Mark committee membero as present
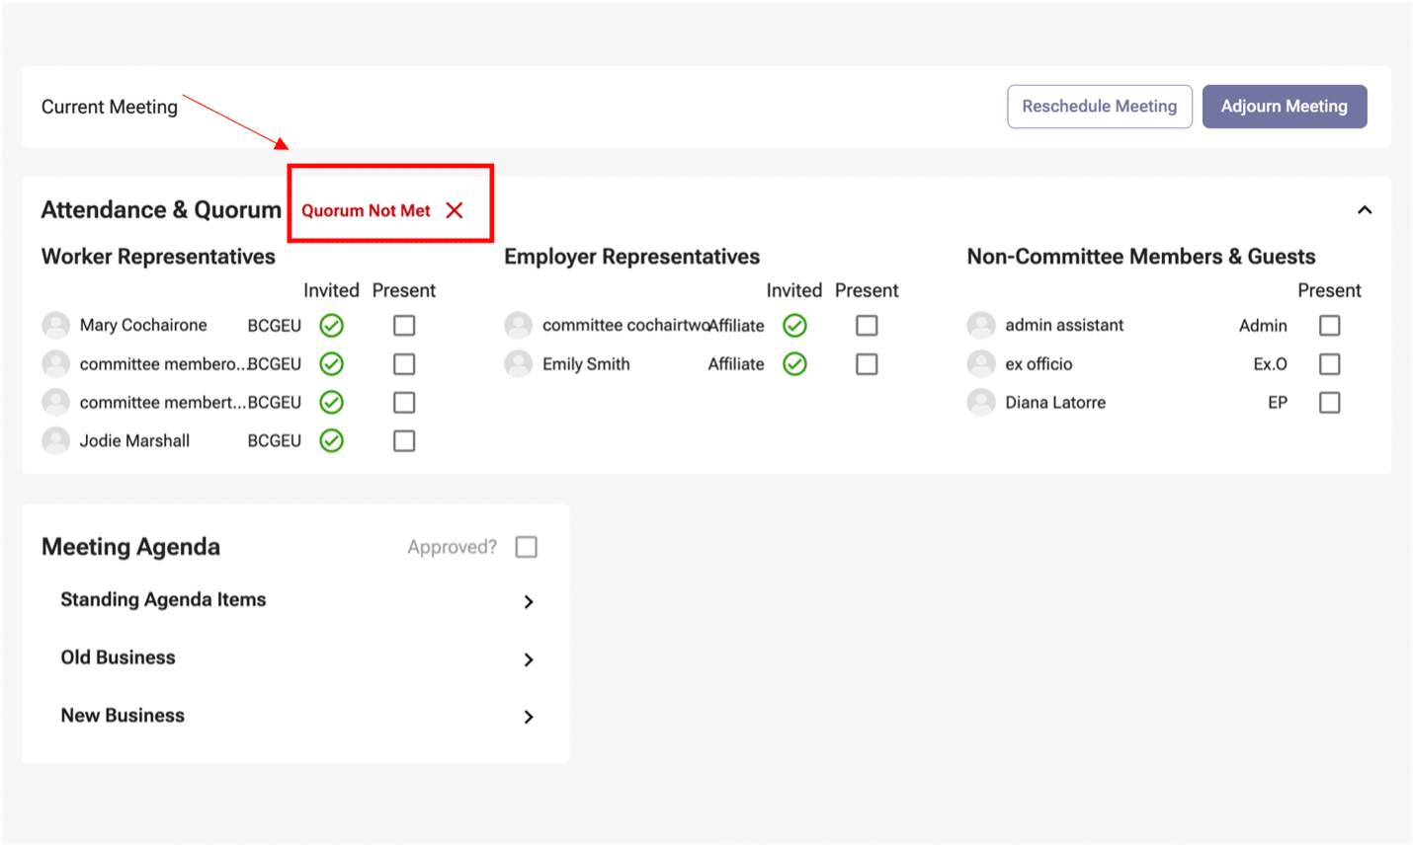 tap(404, 363)
